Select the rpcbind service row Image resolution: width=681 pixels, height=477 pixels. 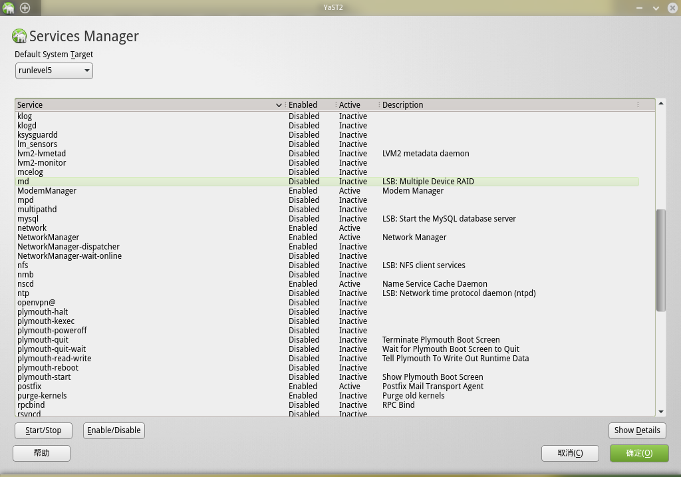[327, 406]
